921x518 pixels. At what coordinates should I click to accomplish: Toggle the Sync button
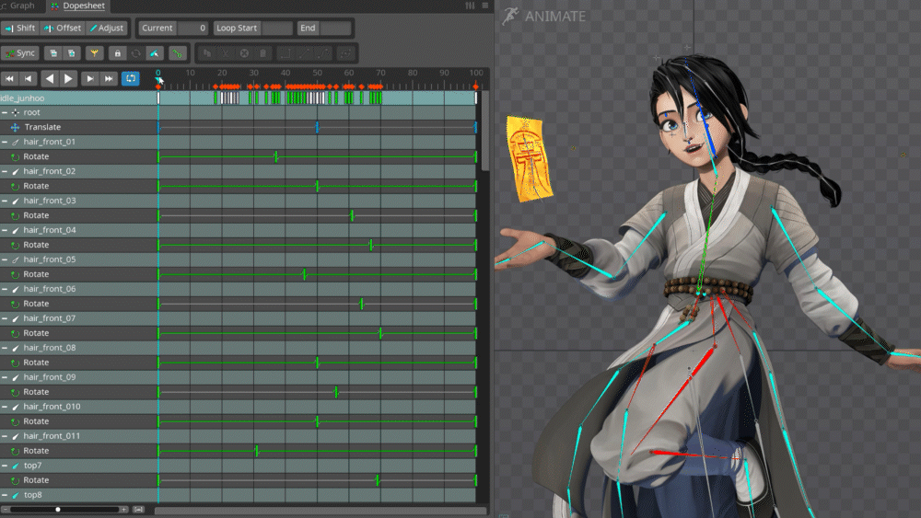[19, 53]
